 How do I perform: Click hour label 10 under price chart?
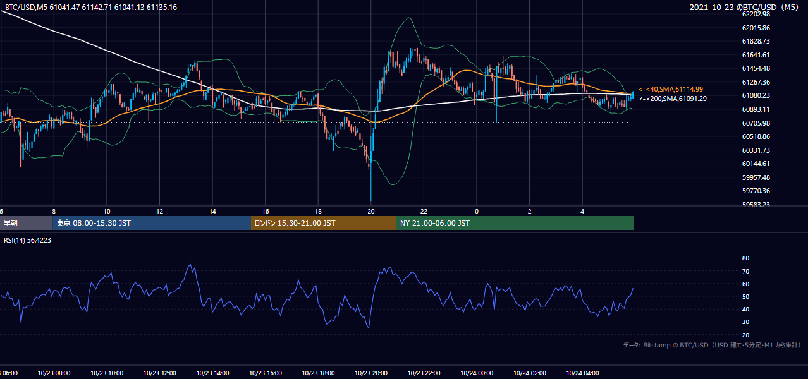click(x=107, y=212)
